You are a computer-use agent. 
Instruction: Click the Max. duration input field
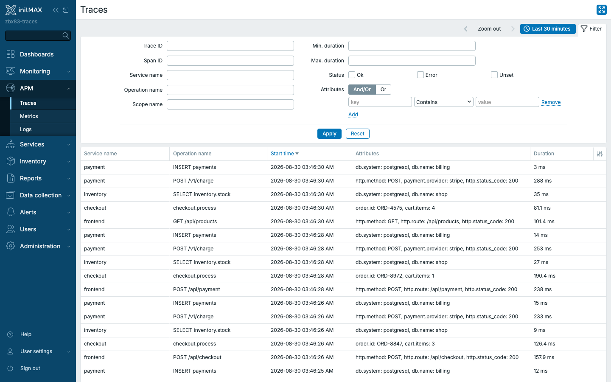point(412,61)
